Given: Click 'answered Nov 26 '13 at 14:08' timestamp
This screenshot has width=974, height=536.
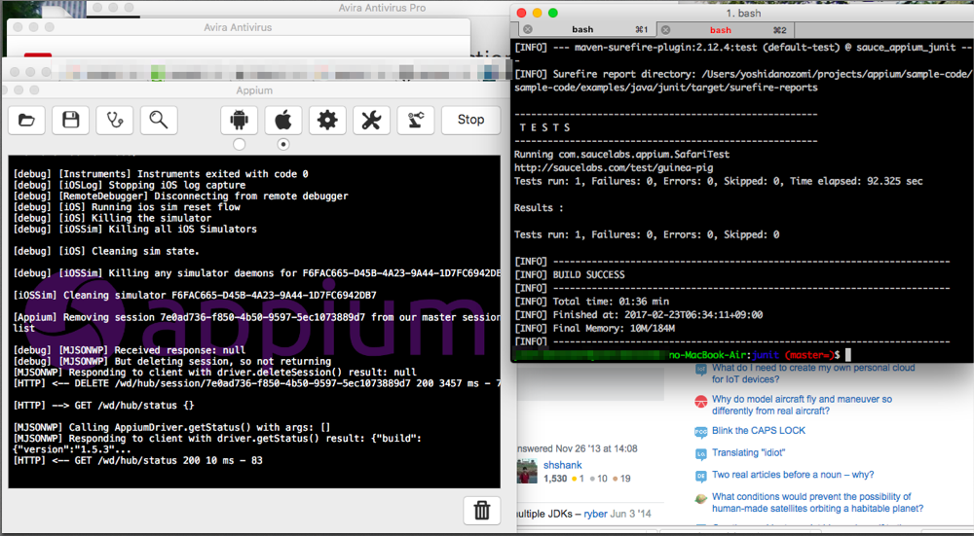Looking at the screenshot, I should tap(577, 448).
